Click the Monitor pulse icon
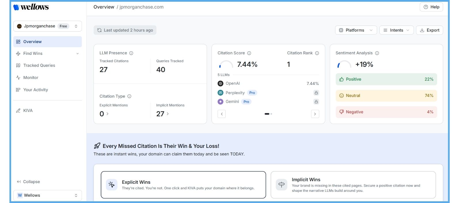 point(18,78)
